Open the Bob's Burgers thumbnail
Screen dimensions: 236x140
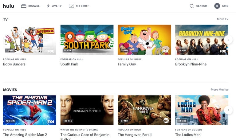coord(29,40)
